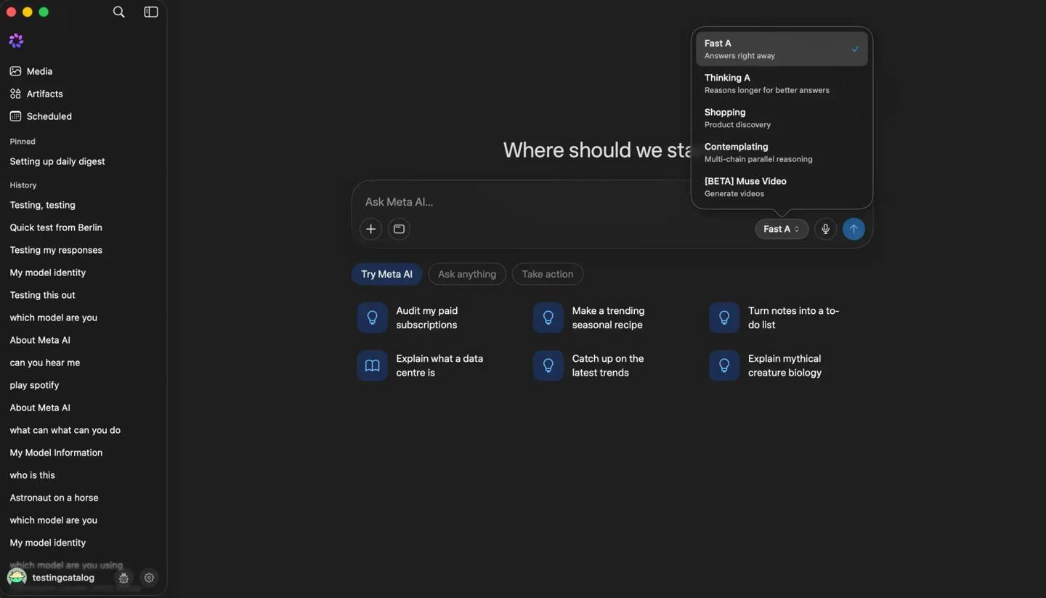Click the testingcatalog account name
The image size is (1046, 598).
pos(63,578)
